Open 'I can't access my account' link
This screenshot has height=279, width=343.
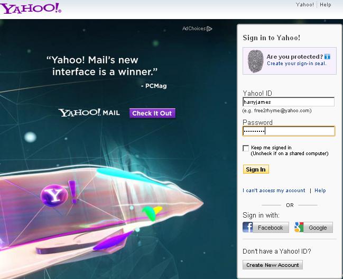tap(274, 191)
